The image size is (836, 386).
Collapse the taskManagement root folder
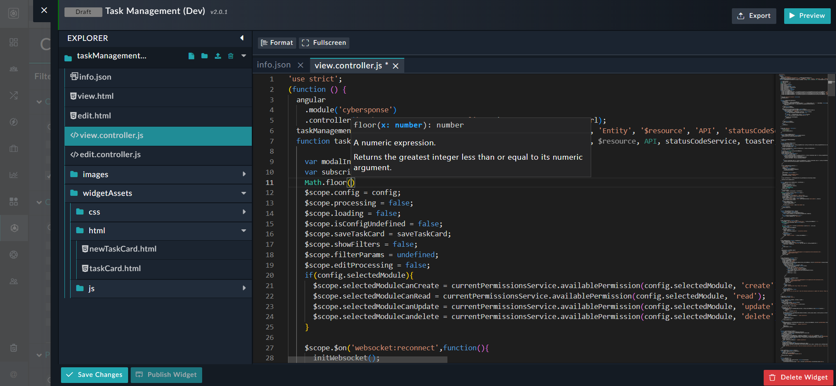pyautogui.click(x=244, y=56)
